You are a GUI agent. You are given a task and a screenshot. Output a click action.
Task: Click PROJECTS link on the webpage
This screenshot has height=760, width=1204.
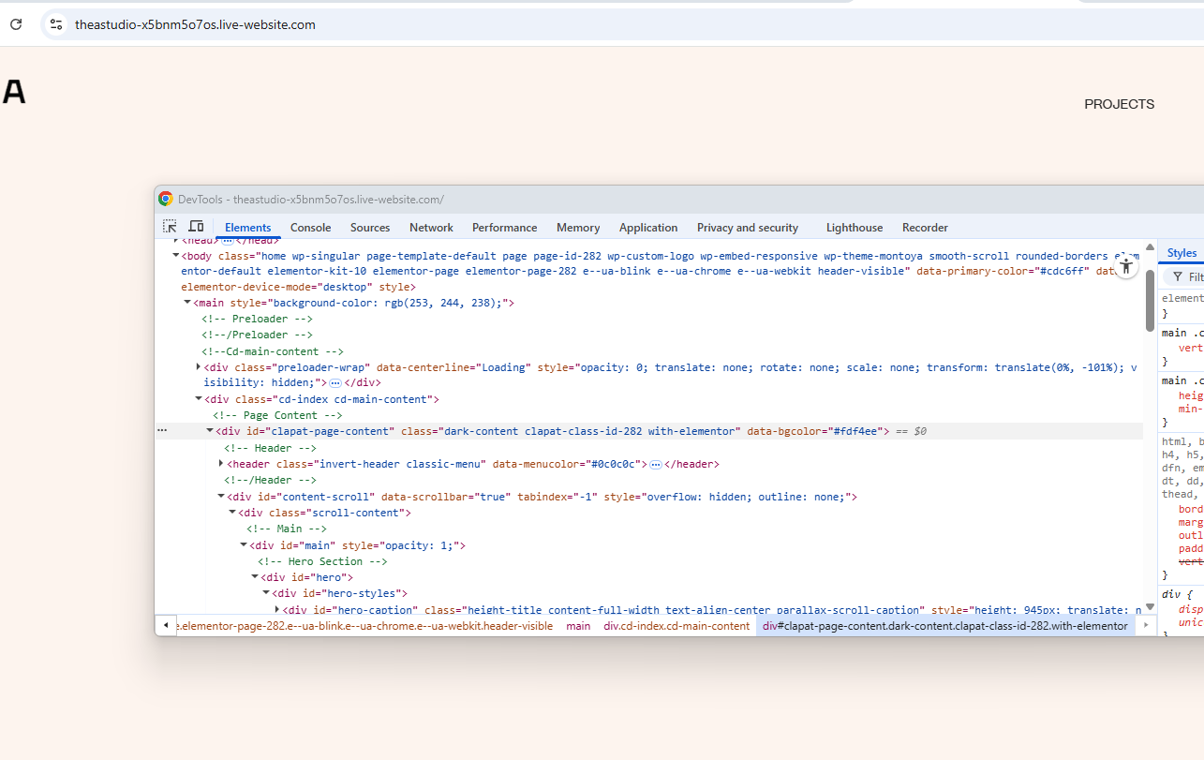[1120, 104]
